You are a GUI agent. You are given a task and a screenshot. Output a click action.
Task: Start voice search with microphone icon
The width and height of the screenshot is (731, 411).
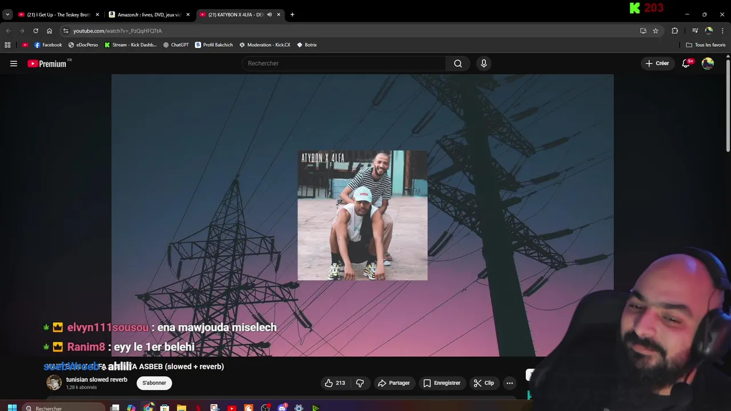[x=484, y=63]
